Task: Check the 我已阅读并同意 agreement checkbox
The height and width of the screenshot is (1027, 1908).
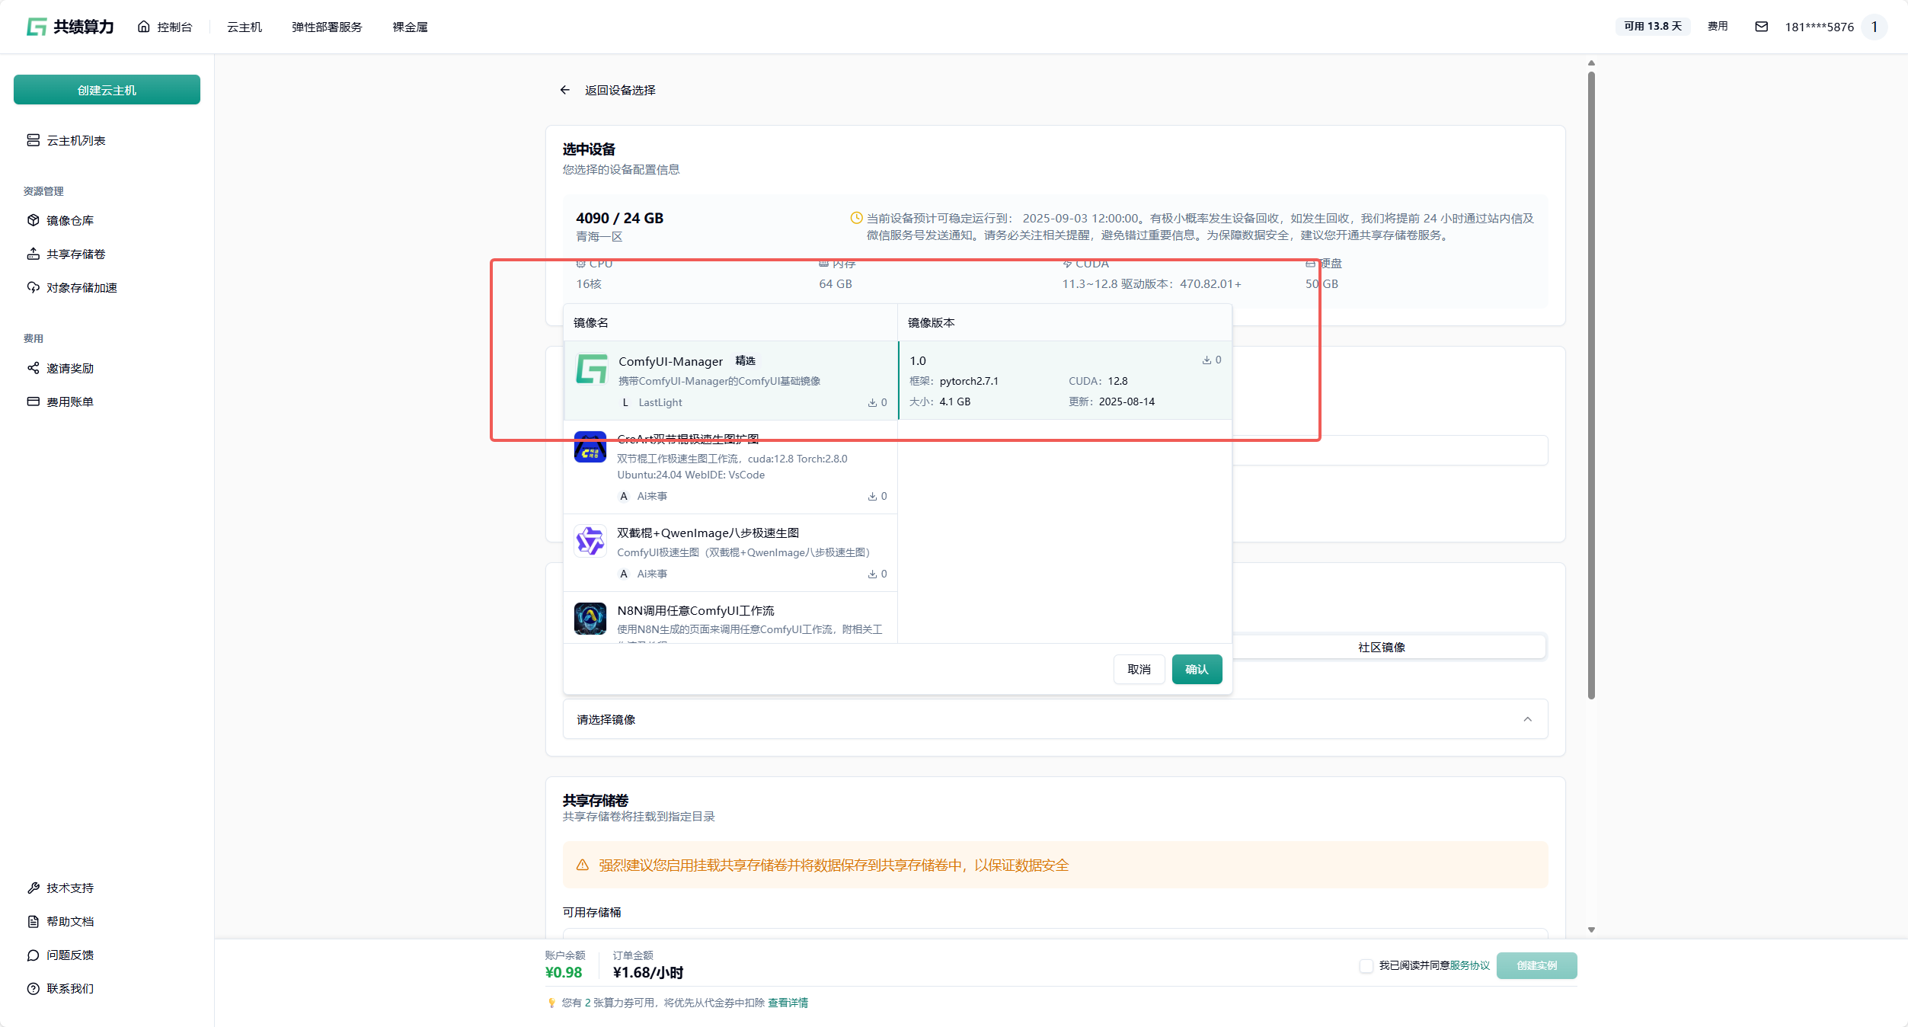Action: 1366,965
